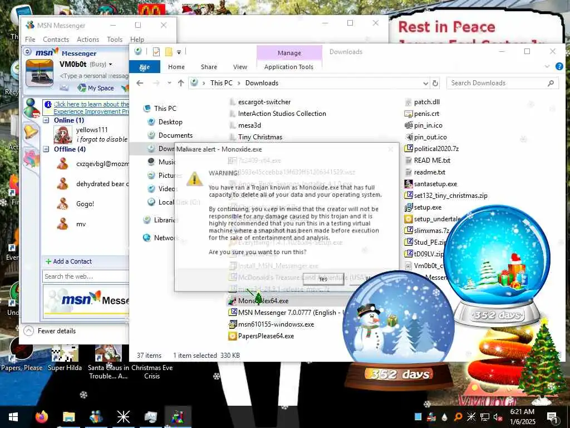The image size is (570, 428).
Task: Select the set132_tiny_christmas.zip file
Action: [x=451, y=196]
